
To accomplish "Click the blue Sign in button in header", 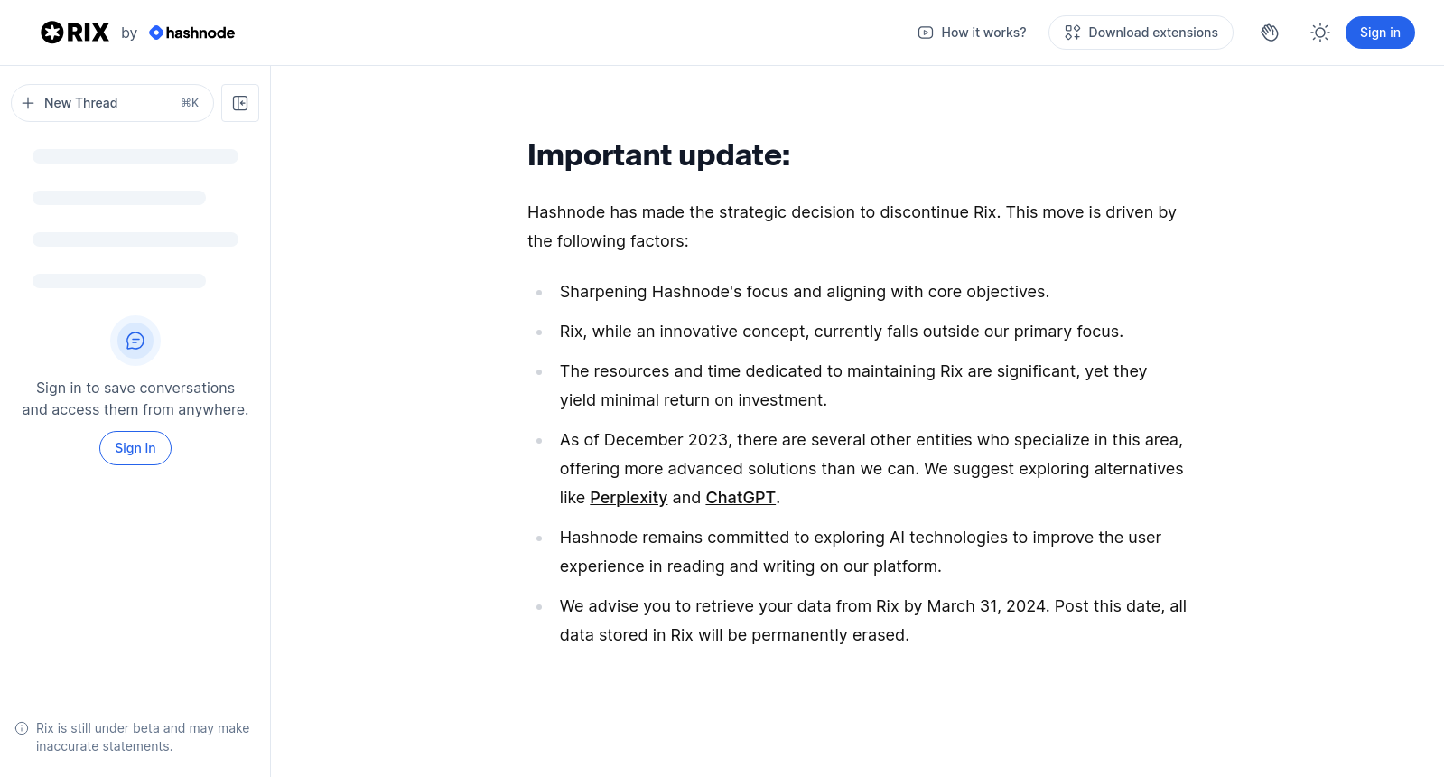I will point(1380,33).
